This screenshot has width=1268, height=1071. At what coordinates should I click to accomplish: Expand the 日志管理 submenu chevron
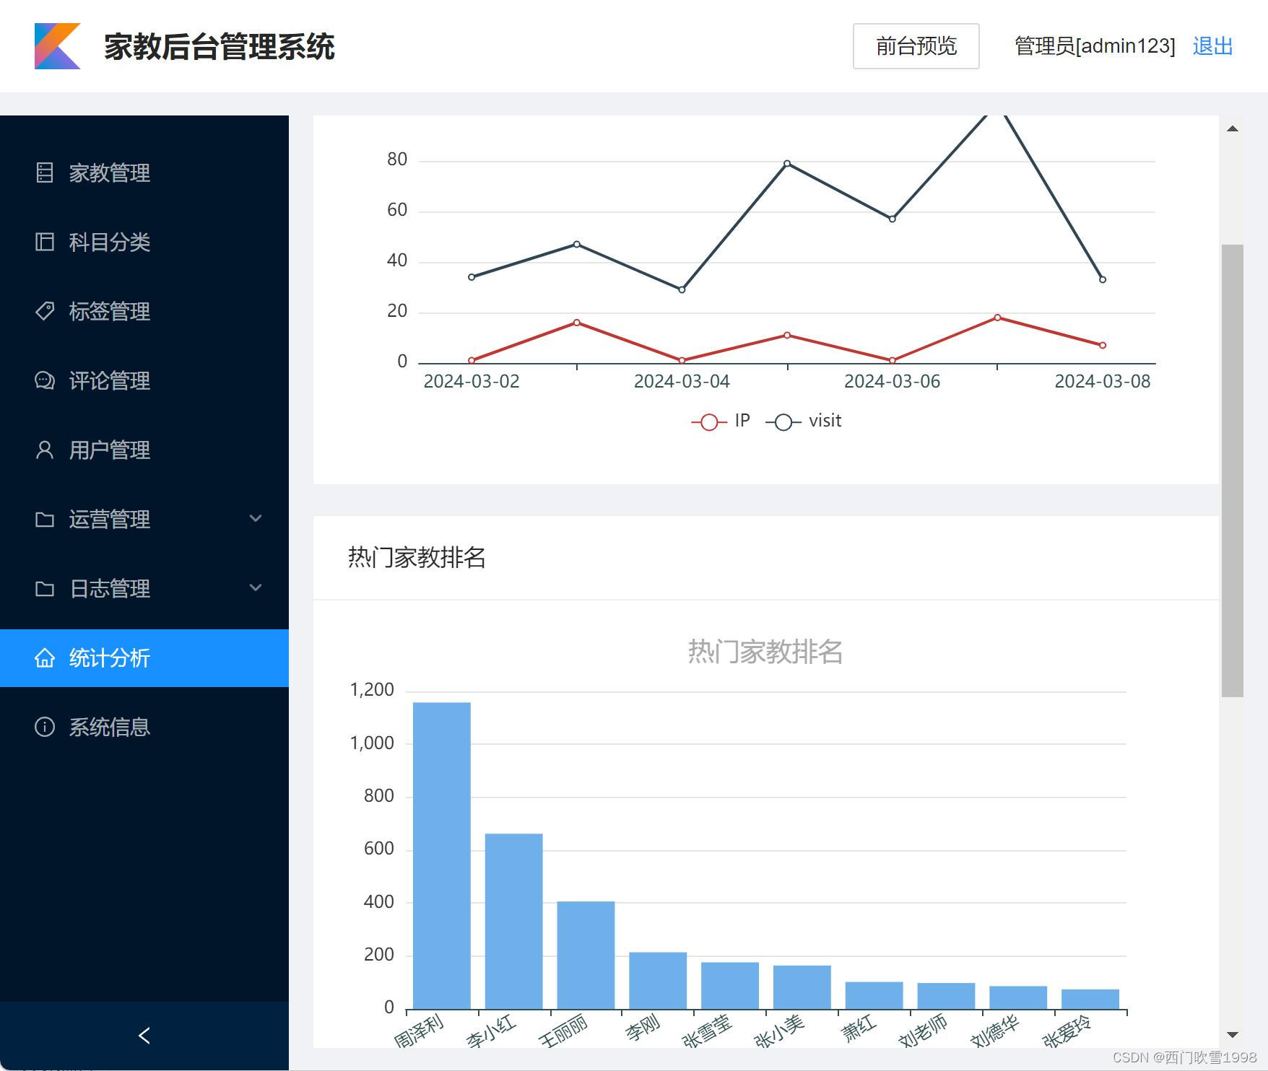click(256, 587)
